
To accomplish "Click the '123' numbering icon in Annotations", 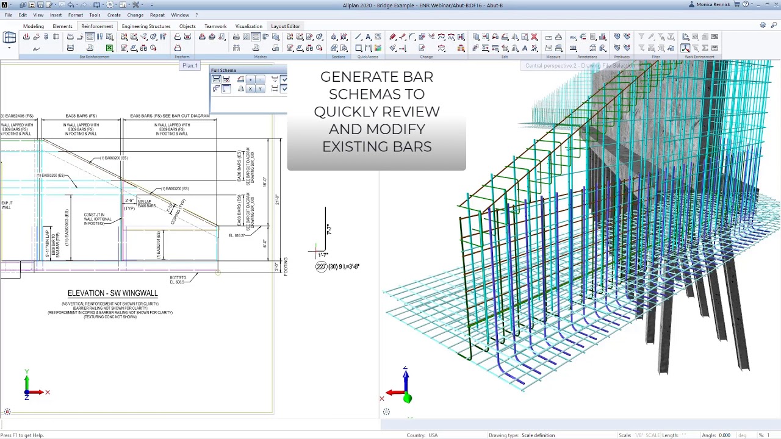I will [573, 48].
